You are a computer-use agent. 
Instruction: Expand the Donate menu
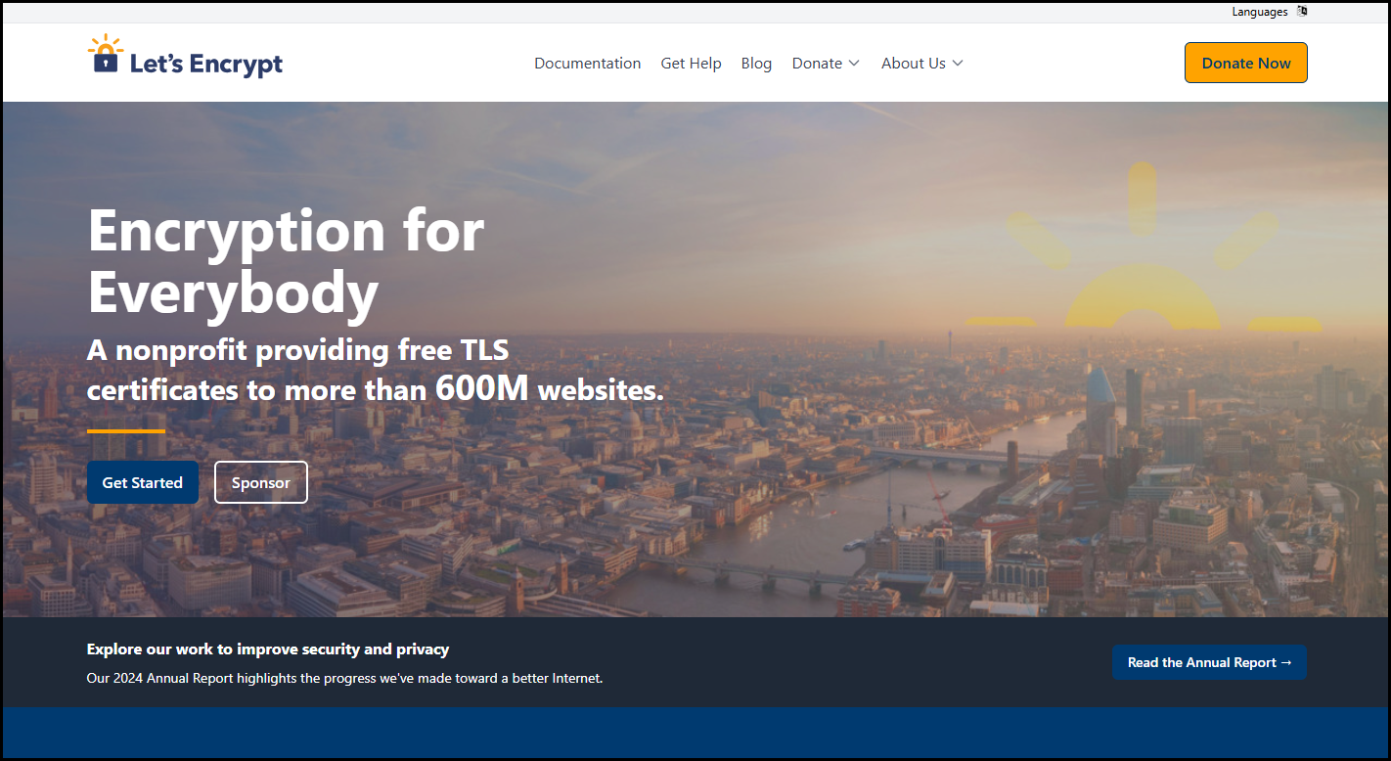point(817,64)
